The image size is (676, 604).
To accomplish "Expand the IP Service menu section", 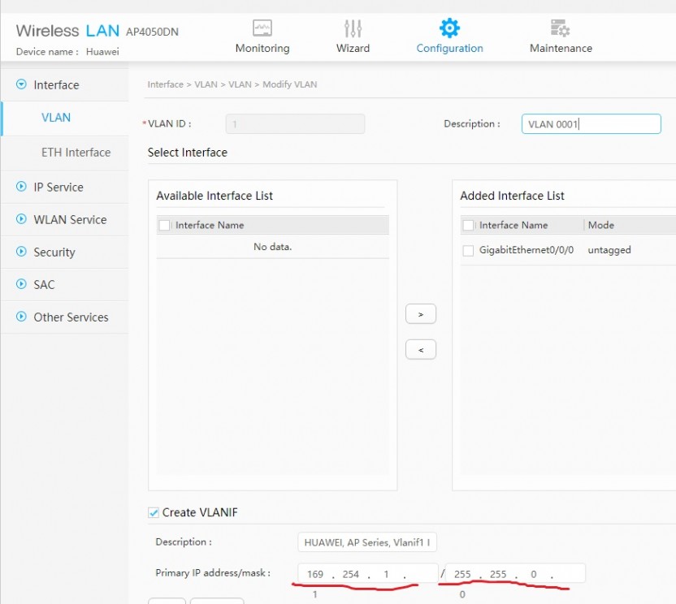I will click(x=22, y=188).
